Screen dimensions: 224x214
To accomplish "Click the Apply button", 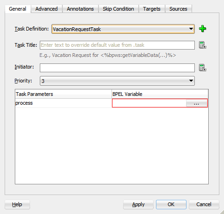I will (x=138, y=204).
